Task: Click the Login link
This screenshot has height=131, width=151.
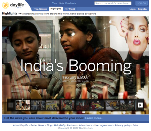Action: point(133,9)
